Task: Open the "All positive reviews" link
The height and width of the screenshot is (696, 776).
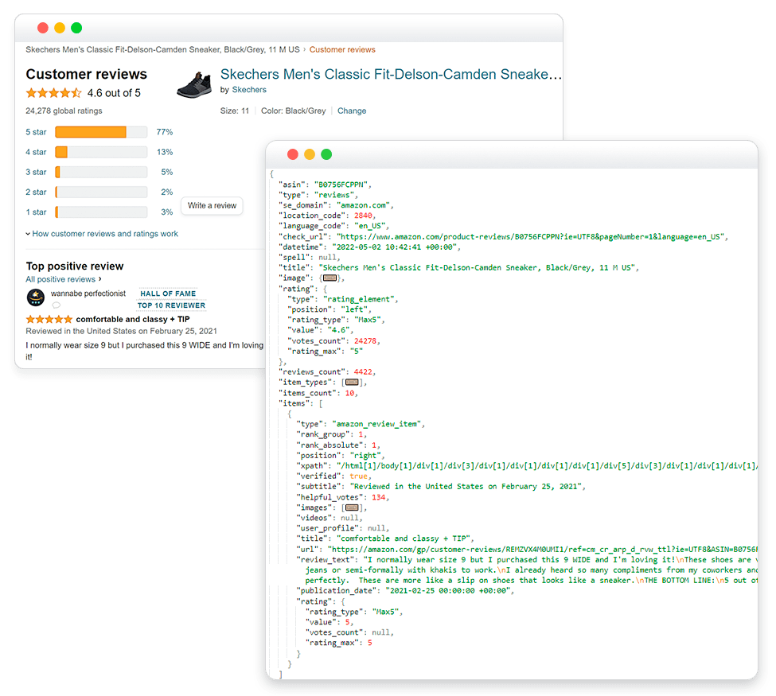Action: (59, 279)
